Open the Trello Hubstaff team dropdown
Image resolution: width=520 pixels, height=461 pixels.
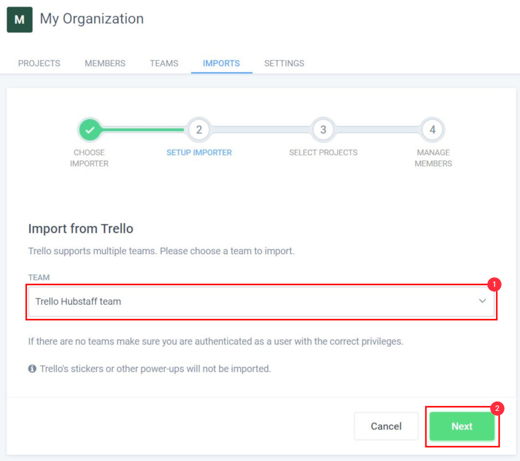[261, 302]
